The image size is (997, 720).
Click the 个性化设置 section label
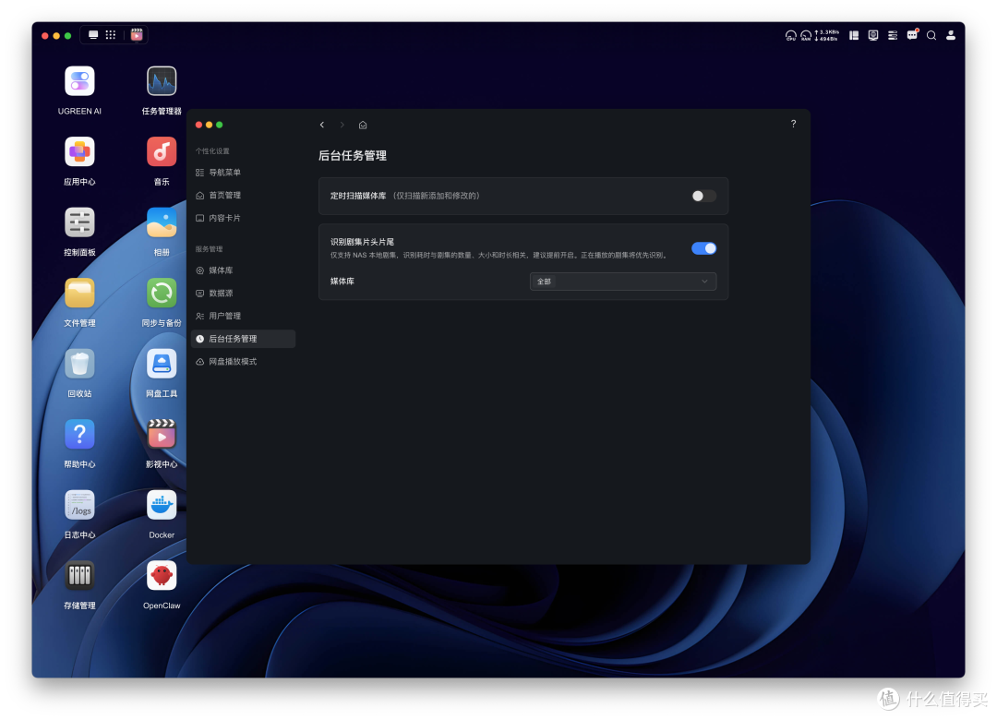(212, 151)
